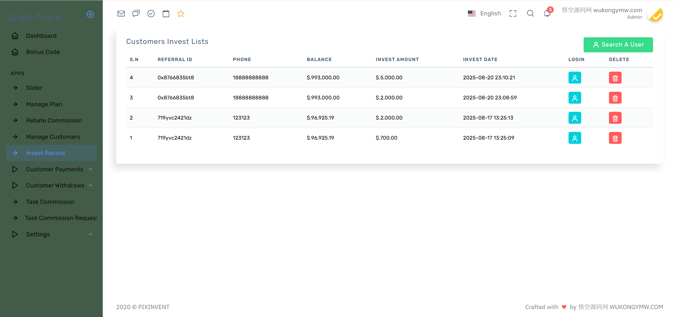Open the Dashboard menu item
This screenshot has height=317, width=676.
click(x=41, y=36)
